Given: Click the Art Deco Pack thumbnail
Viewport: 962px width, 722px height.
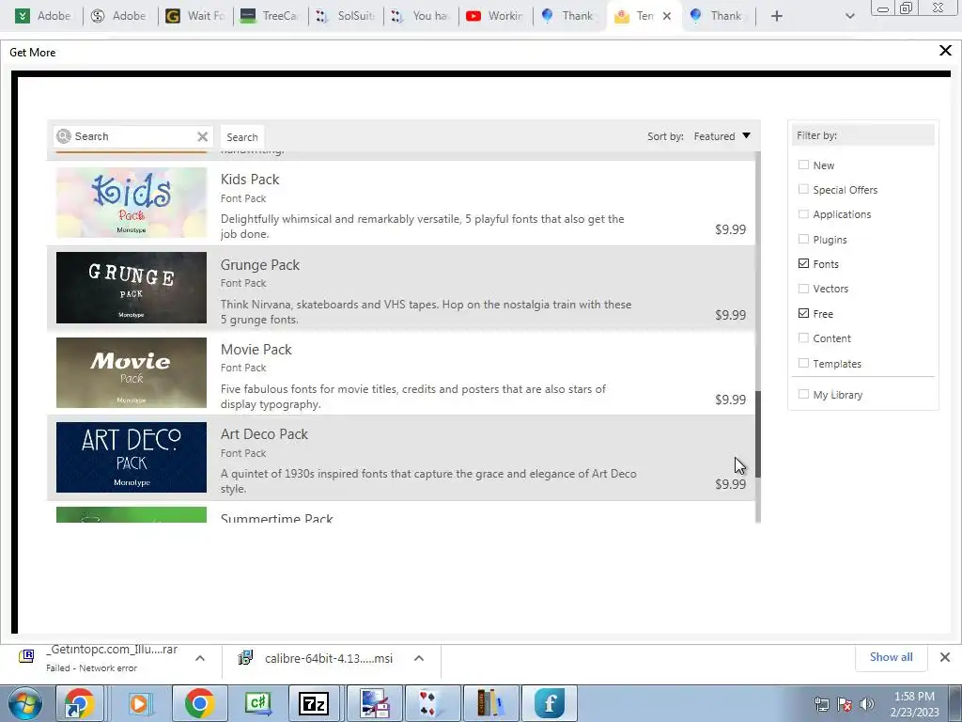Looking at the screenshot, I should click(132, 458).
